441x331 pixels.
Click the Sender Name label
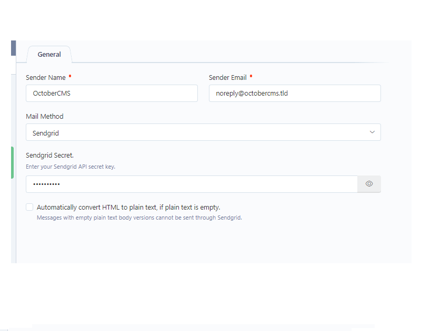[46, 78]
